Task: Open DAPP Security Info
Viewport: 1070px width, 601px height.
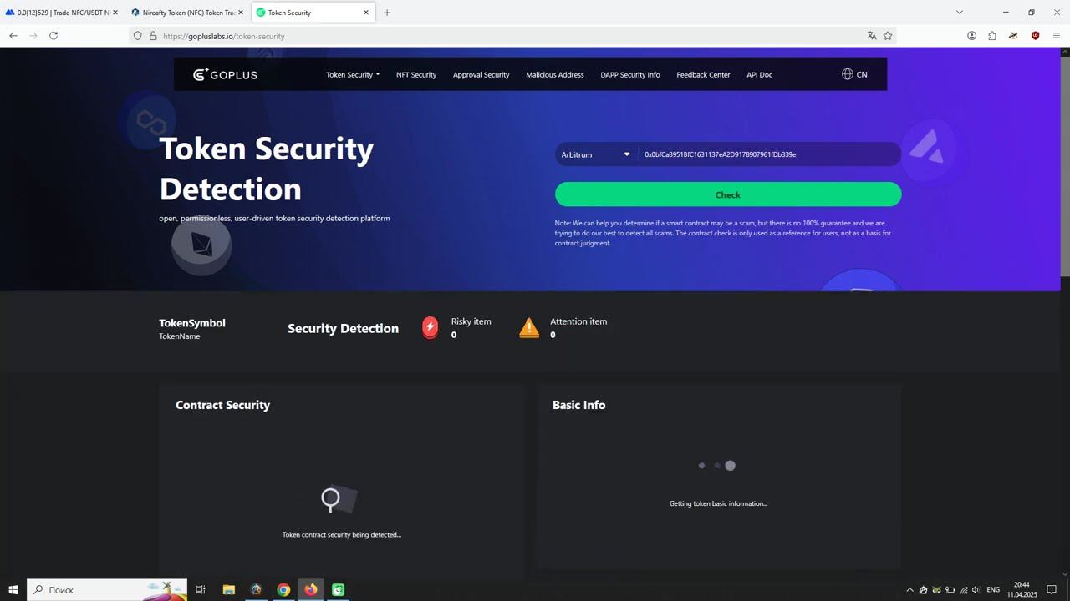Action: [x=630, y=74]
